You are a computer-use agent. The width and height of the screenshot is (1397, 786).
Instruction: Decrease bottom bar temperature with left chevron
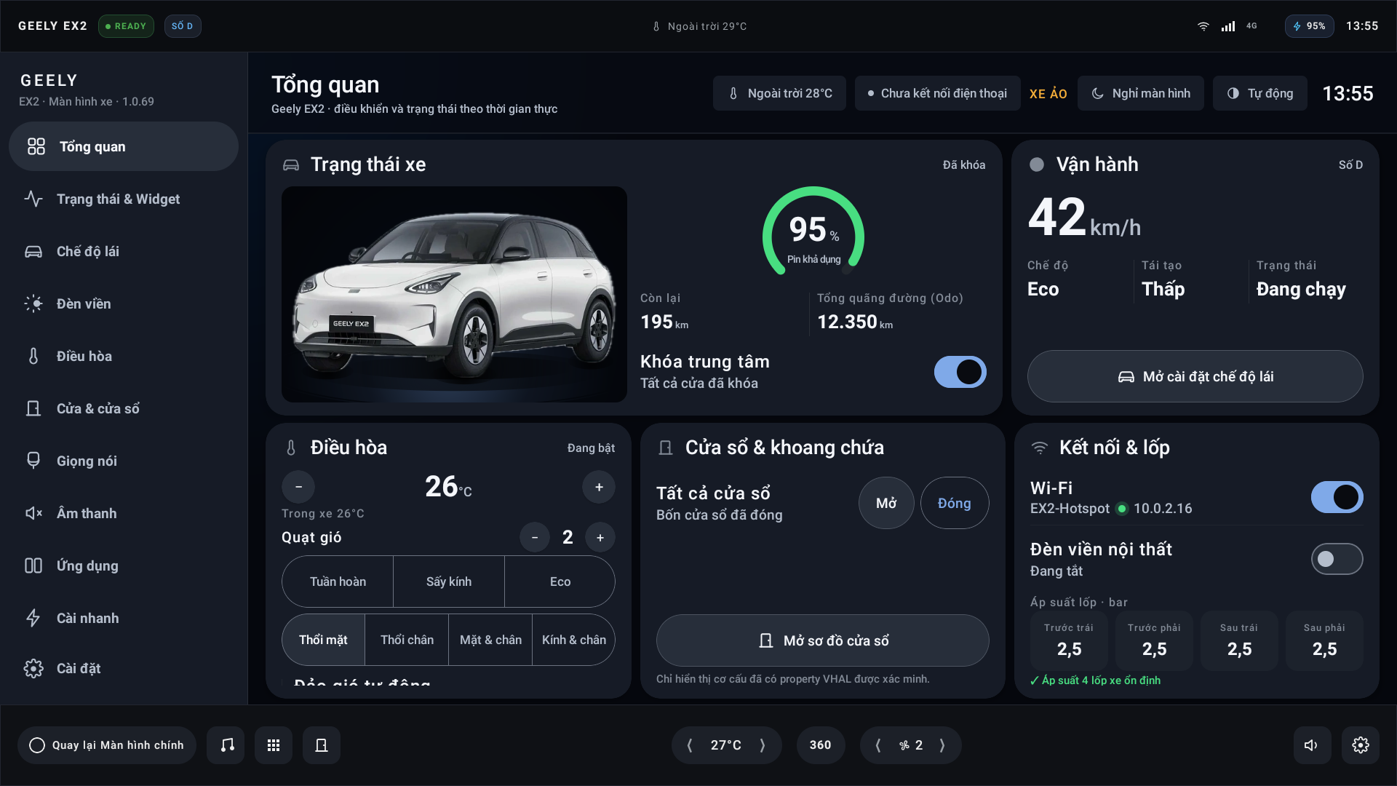(x=690, y=745)
